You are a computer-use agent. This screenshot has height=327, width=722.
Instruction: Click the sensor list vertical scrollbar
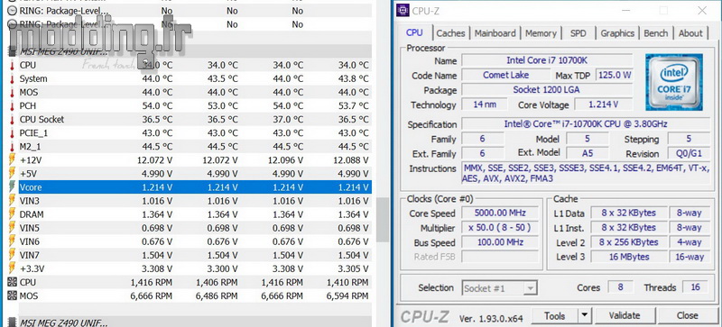coord(383,220)
